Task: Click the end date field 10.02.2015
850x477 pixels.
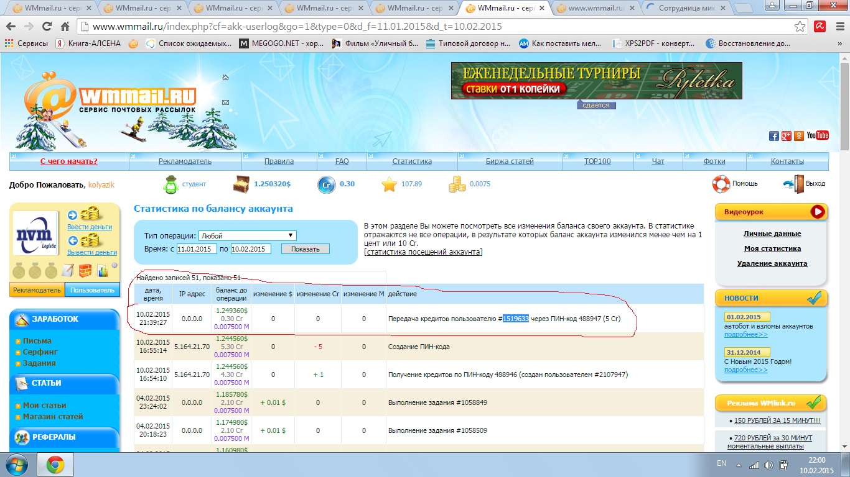Action: click(x=251, y=249)
